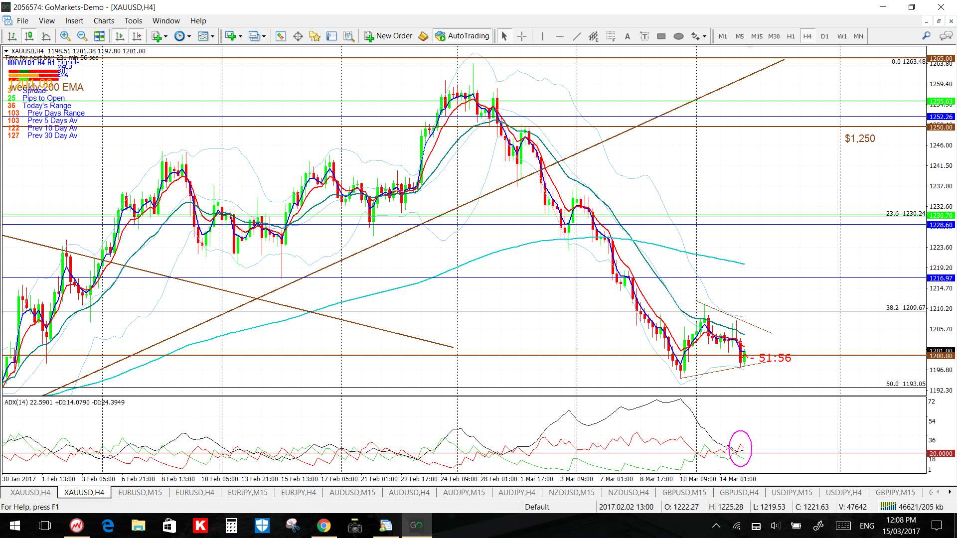Open Chrome from the Windows taskbar
Viewport: 957px width, 538px height.
pos(323,526)
